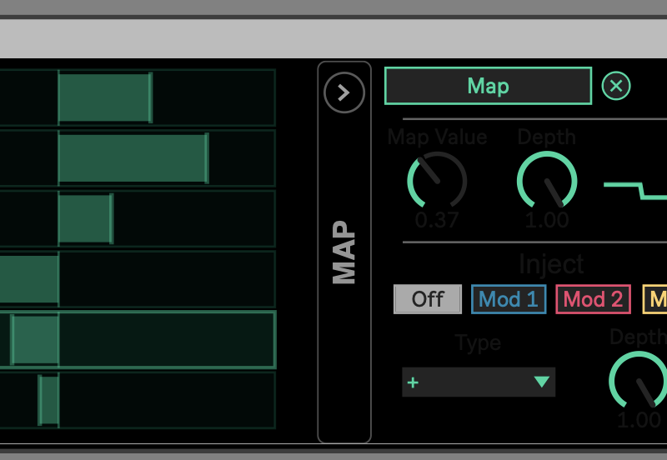Click the green triangle arrow in Type menu

pyautogui.click(x=542, y=382)
